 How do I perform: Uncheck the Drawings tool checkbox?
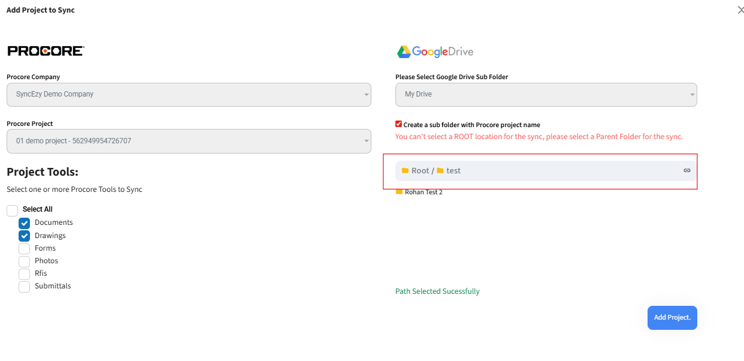coord(25,236)
